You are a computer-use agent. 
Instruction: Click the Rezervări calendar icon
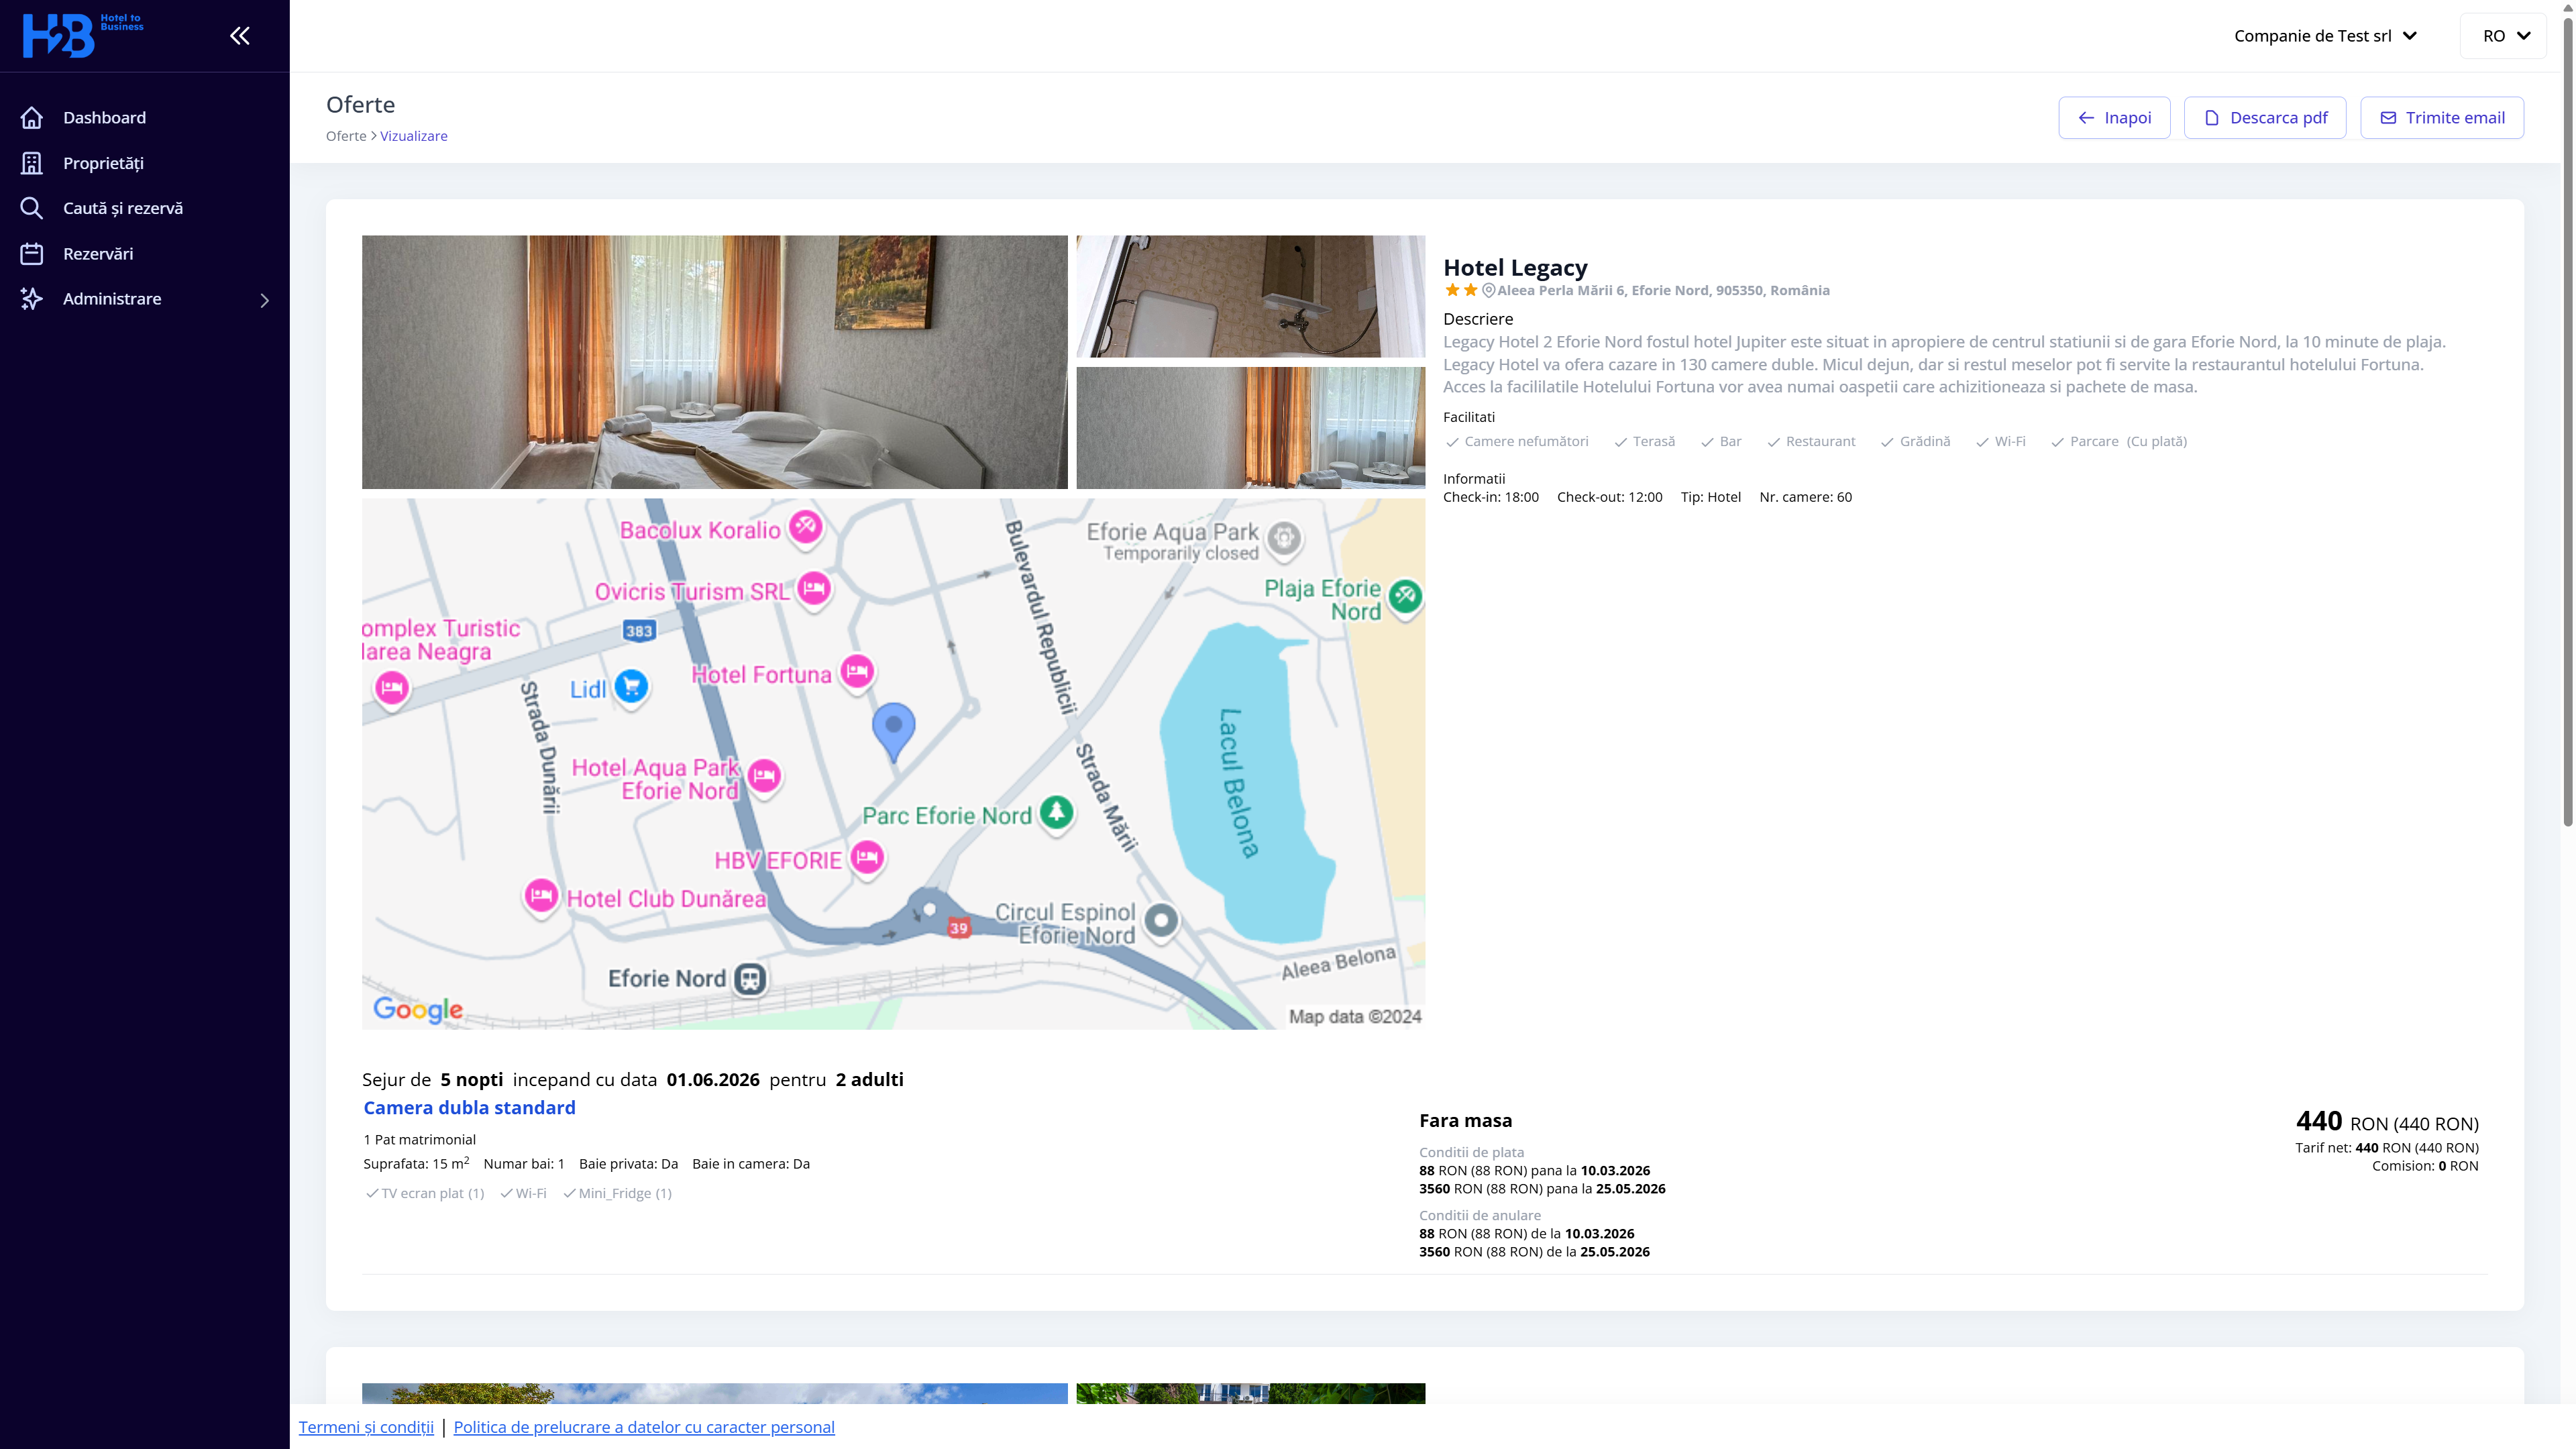pos(32,254)
